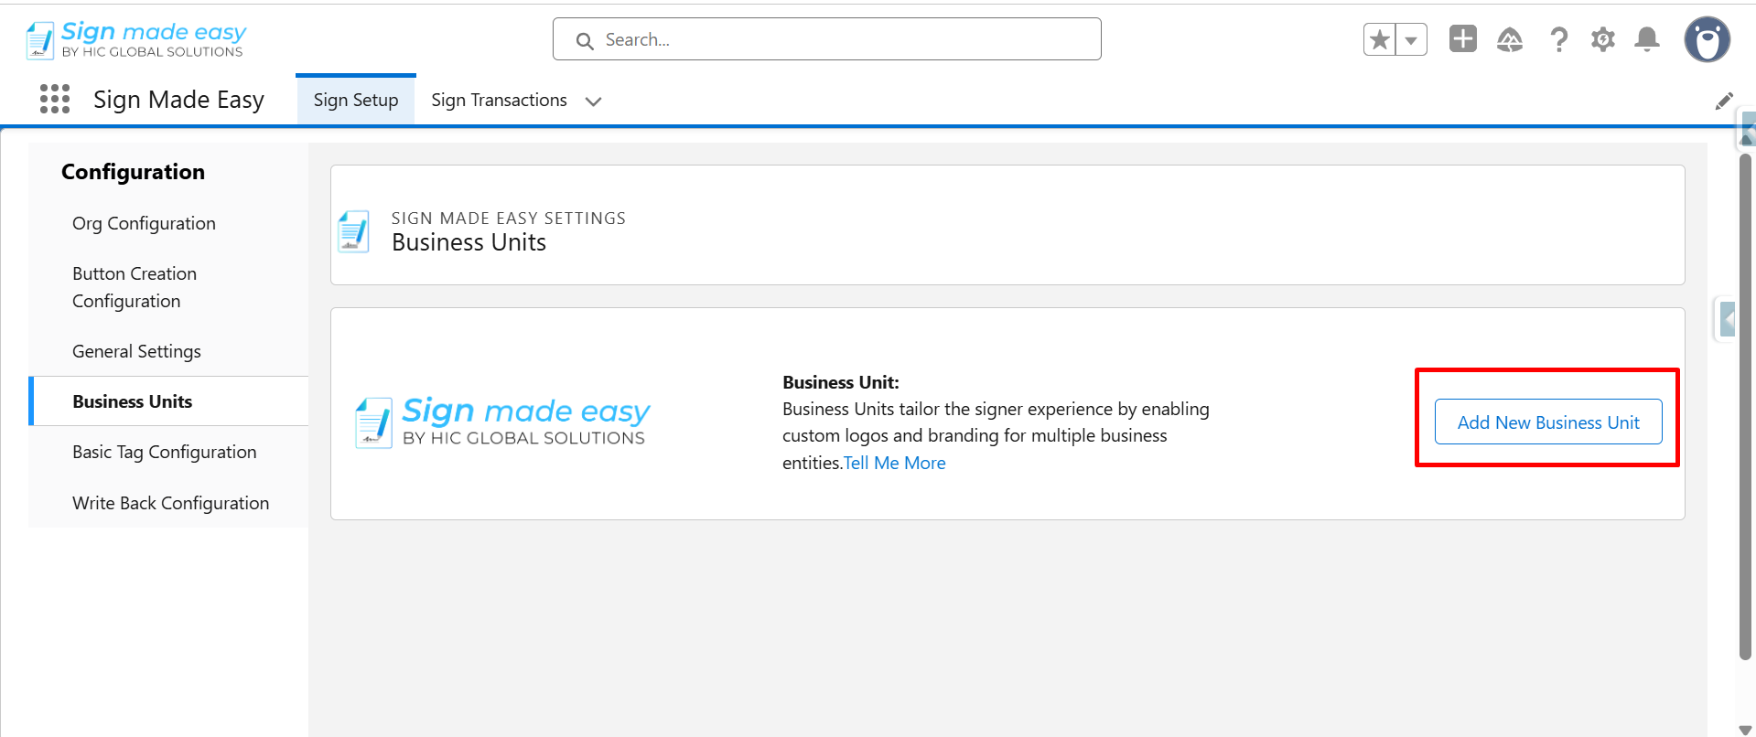Click the Business Units page header icon

353,231
